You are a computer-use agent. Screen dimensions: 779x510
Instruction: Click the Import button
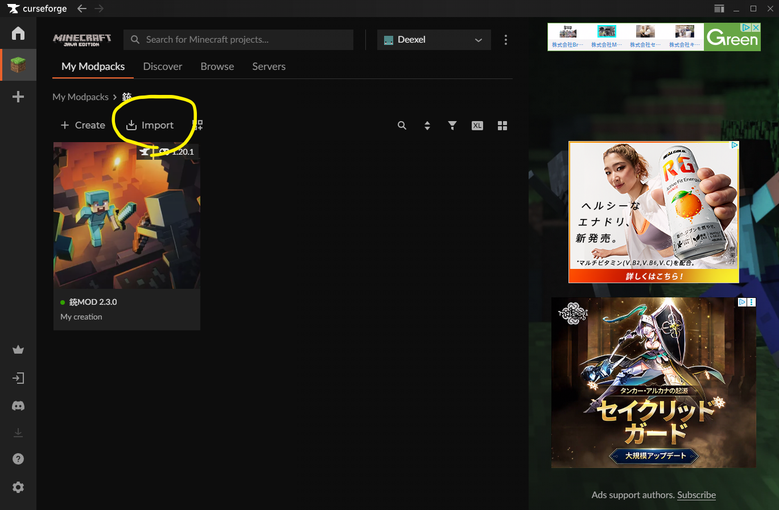[150, 125]
